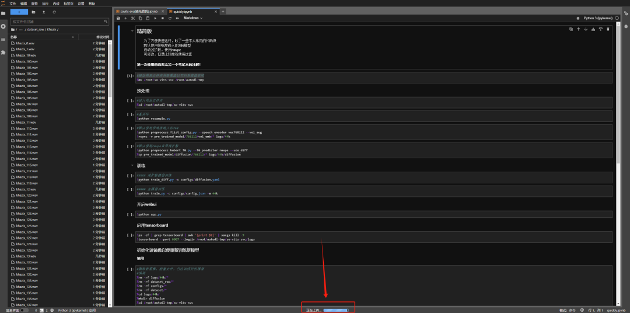Open the table of contents sidebar

pos(3,40)
